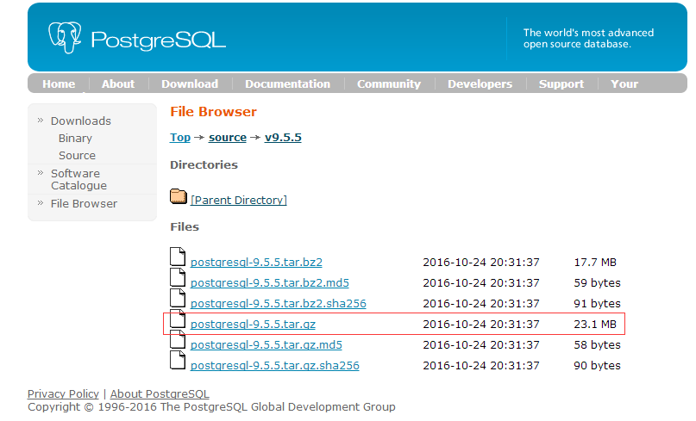Open the Privacy Policy footer link
This screenshot has width=696, height=421.
point(63,394)
